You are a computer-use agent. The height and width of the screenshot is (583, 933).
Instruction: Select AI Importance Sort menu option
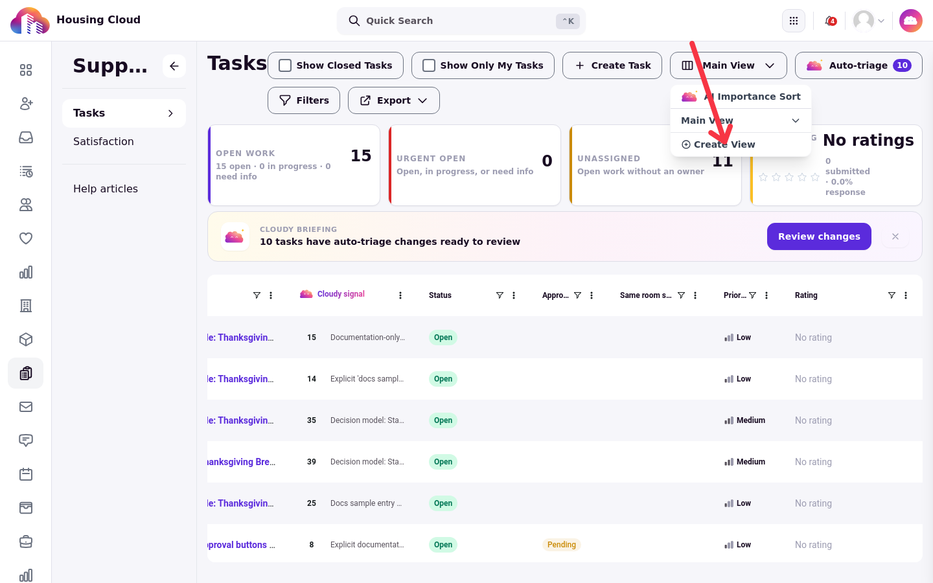(x=741, y=97)
